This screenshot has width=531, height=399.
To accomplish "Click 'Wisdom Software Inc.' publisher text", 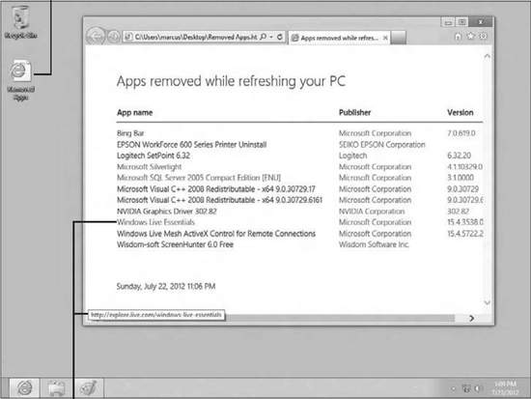I will [374, 244].
